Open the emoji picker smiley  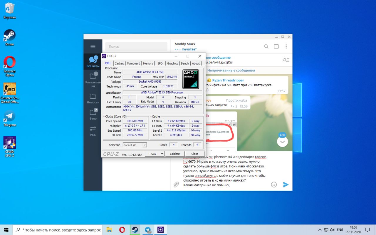[x=274, y=184]
